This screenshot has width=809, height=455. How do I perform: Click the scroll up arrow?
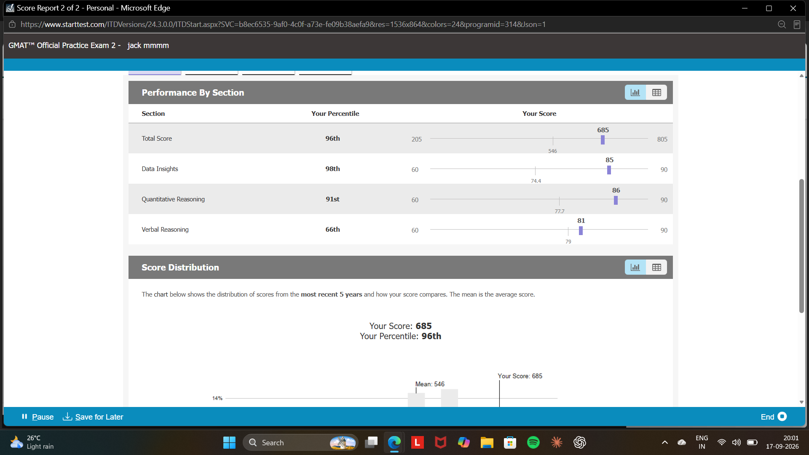(x=801, y=75)
